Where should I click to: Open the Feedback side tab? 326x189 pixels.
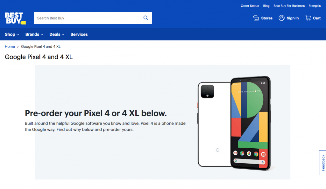click(x=323, y=163)
